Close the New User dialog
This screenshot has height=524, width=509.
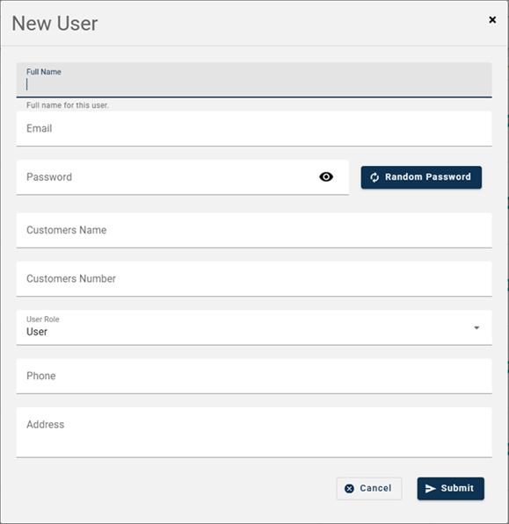click(492, 19)
